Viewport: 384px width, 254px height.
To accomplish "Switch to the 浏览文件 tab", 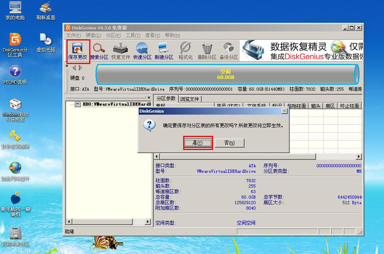I will pyautogui.click(x=190, y=99).
